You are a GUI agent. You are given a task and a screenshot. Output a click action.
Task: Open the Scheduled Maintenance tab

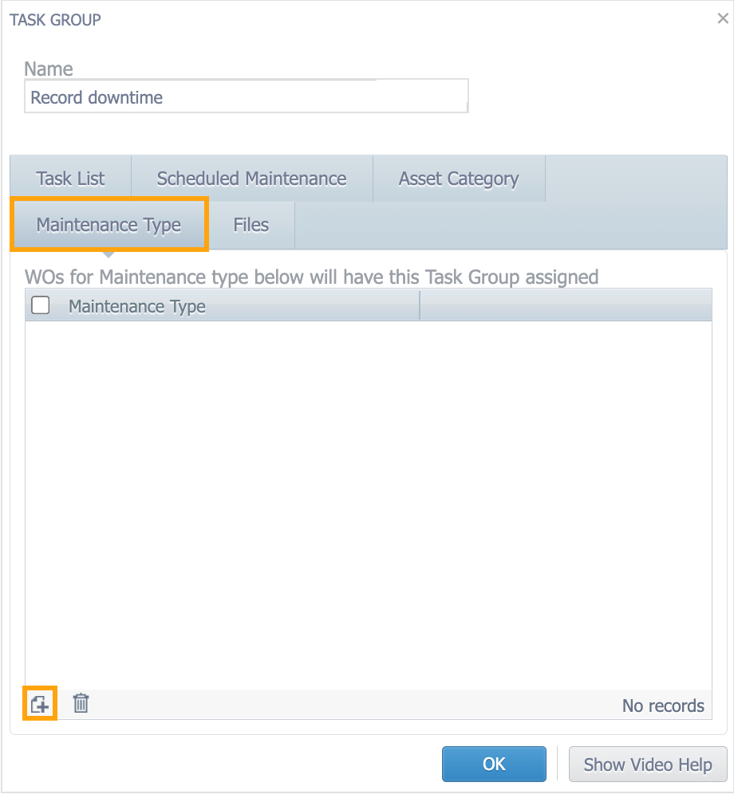tap(251, 179)
